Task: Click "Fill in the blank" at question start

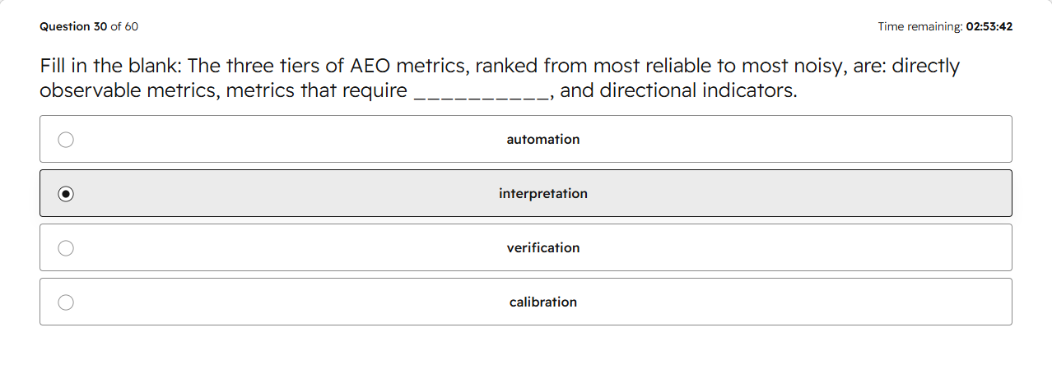Action: pos(110,67)
